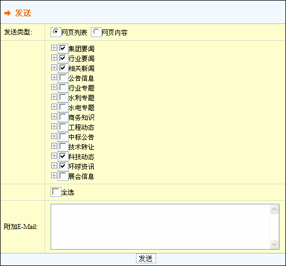The width and height of the screenshot is (286, 266).
Task: Check the 水电专题 checkbox
Action: [x=63, y=107]
